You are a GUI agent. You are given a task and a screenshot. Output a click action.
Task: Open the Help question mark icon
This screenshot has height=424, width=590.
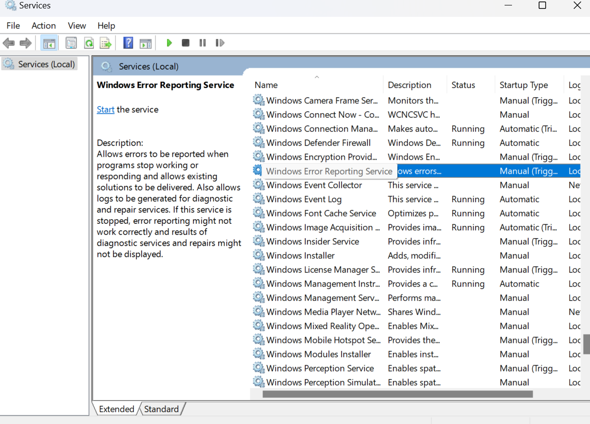point(128,43)
